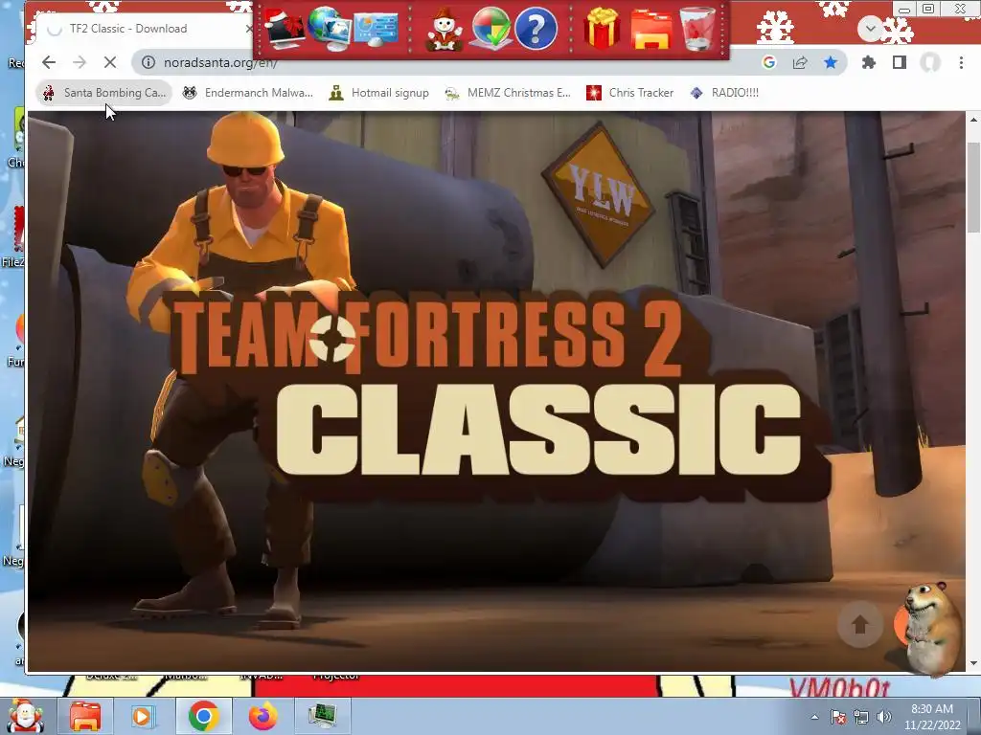Open the Action Center flag tray icon
Screen dimensions: 981x735
click(838, 717)
